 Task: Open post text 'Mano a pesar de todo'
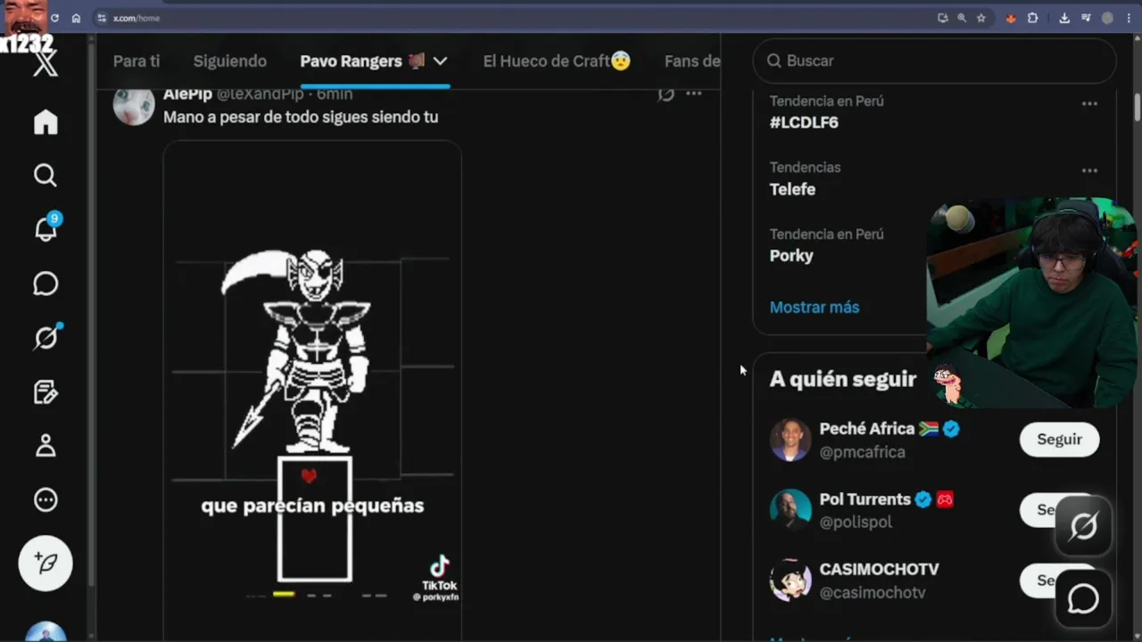click(301, 117)
